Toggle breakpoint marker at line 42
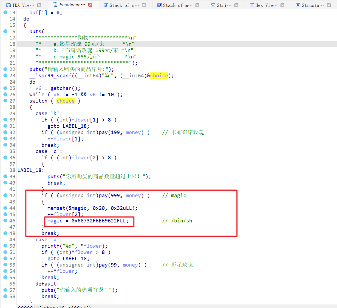Viewport: 337px width, 308px height. pyautogui.click(x=5, y=195)
